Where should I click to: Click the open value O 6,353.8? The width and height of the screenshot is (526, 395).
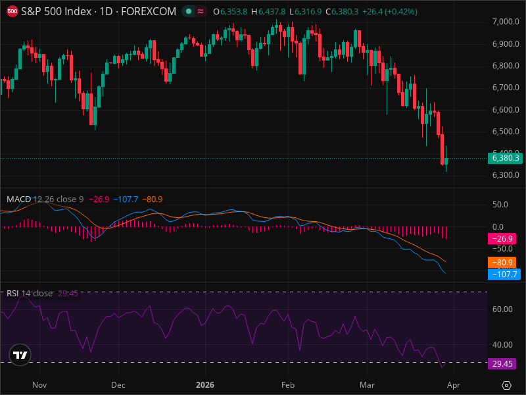click(x=230, y=12)
